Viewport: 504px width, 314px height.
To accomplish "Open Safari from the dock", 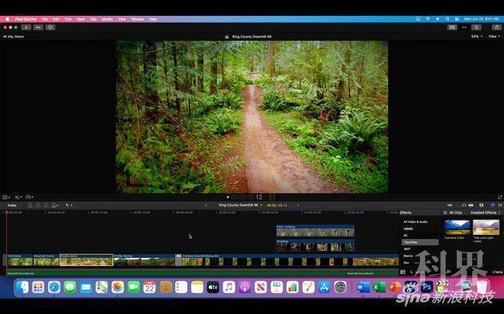I will 54,287.
